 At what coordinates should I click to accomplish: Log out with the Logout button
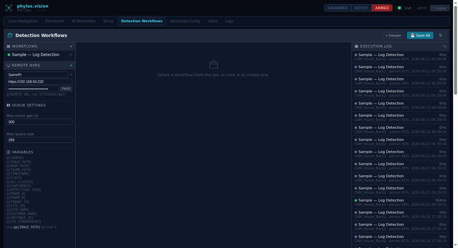pos(440,8)
